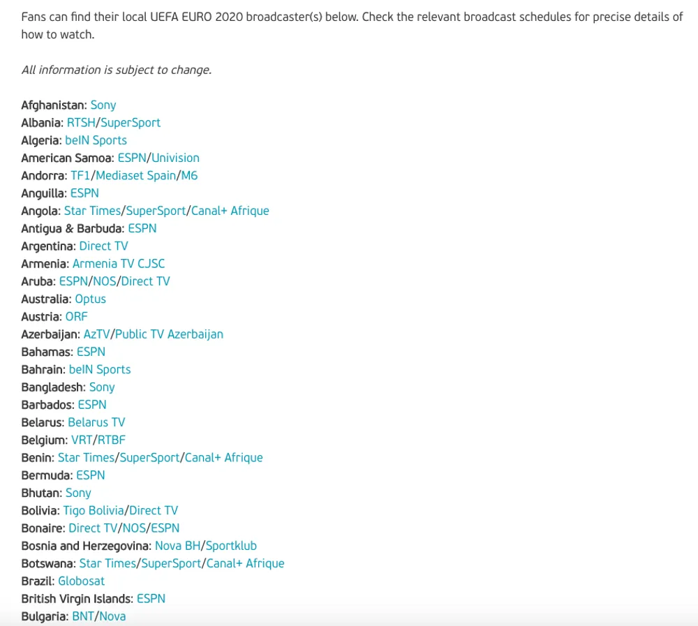Click Univision link for American Samoa
This screenshot has width=698, height=626.
[x=175, y=158]
